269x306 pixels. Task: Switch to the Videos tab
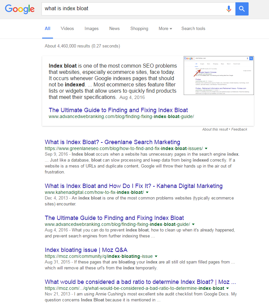point(67,28)
